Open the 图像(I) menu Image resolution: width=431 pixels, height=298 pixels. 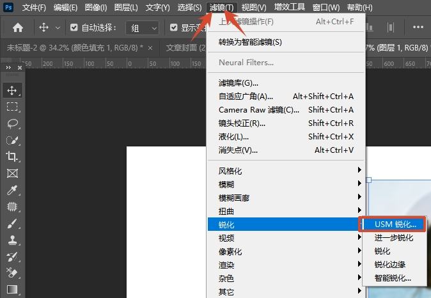pyautogui.click(x=96, y=8)
